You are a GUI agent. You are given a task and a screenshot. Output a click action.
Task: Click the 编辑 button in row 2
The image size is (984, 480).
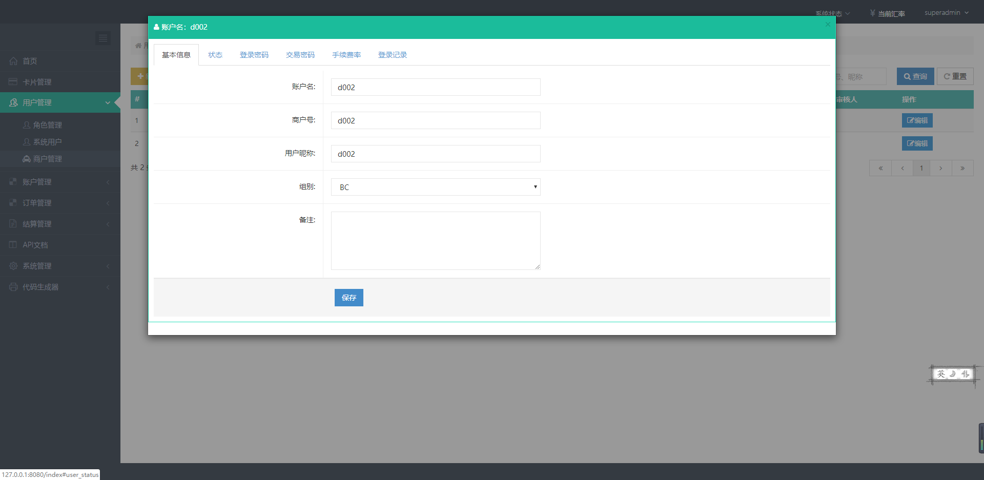[x=917, y=143]
